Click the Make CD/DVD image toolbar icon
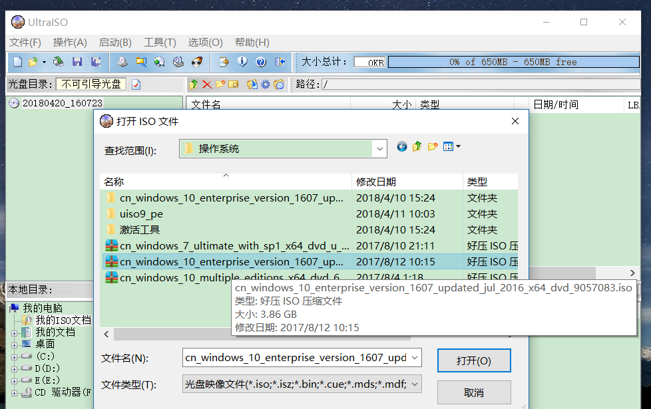The image size is (651, 409). click(x=122, y=62)
